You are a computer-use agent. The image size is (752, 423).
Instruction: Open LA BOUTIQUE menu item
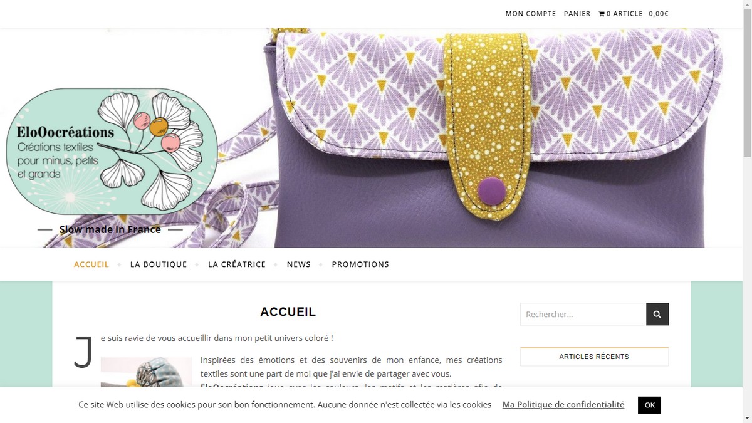[x=159, y=264]
